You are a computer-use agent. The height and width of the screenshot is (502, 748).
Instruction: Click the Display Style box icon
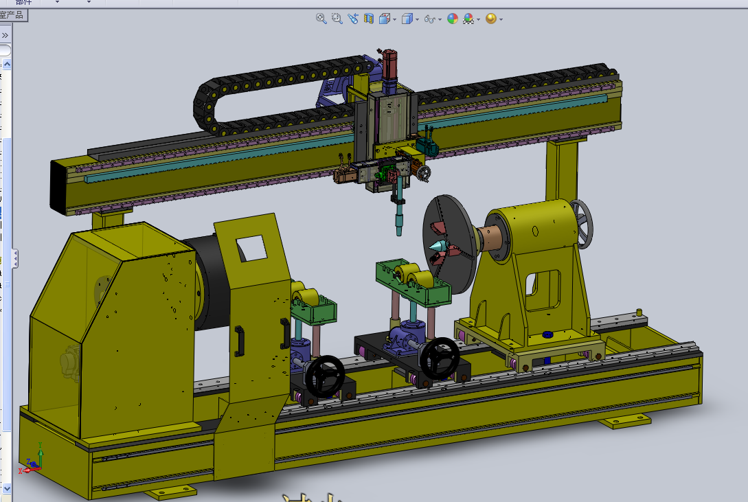tap(407, 19)
